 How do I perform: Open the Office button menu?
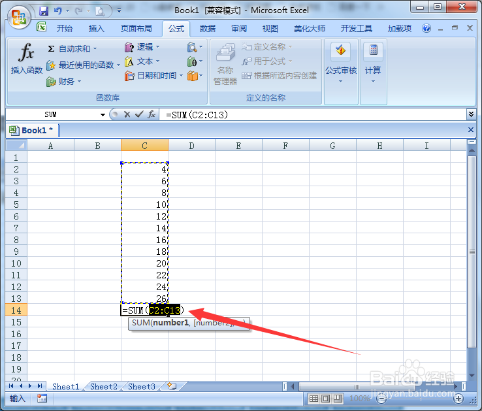tap(19, 17)
